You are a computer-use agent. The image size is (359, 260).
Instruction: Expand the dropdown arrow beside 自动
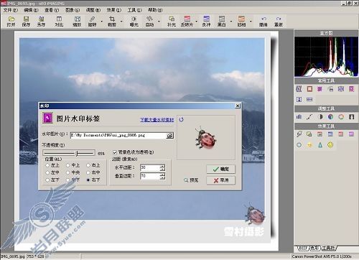(x=159, y=22)
